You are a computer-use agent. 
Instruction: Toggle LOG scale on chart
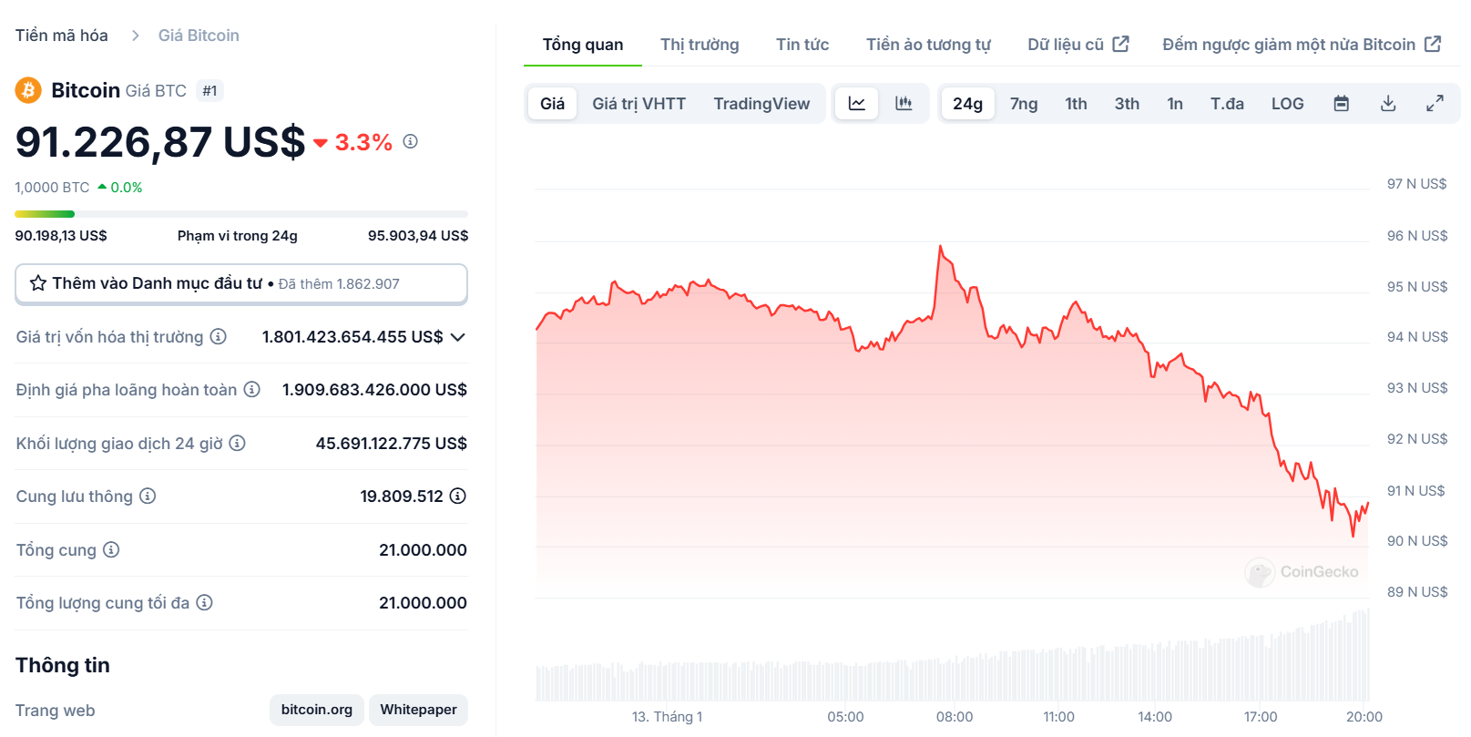tap(1288, 104)
